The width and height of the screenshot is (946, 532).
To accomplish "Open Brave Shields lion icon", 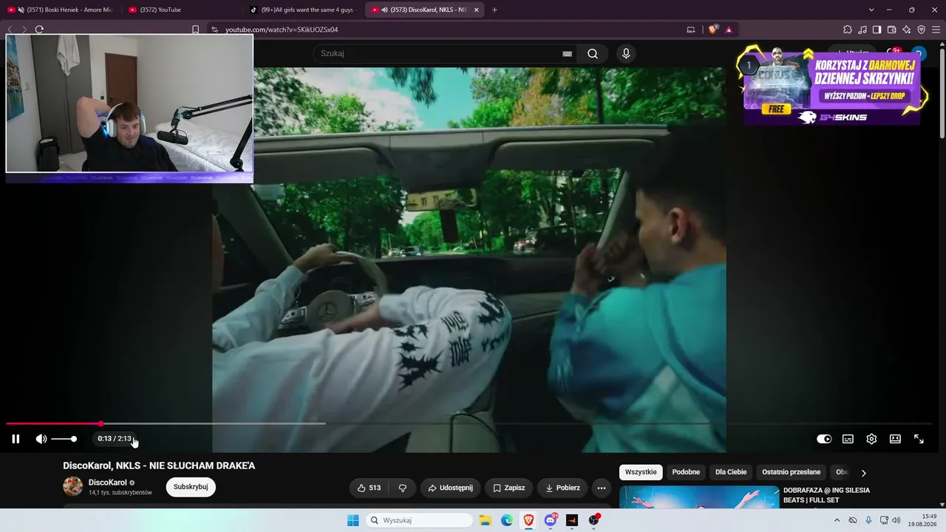I will [712, 30].
